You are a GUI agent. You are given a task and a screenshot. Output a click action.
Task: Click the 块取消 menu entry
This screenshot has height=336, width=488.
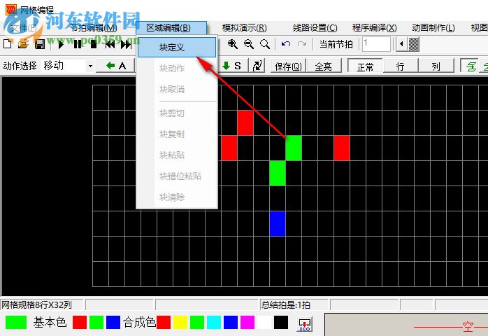tap(177, 90)
